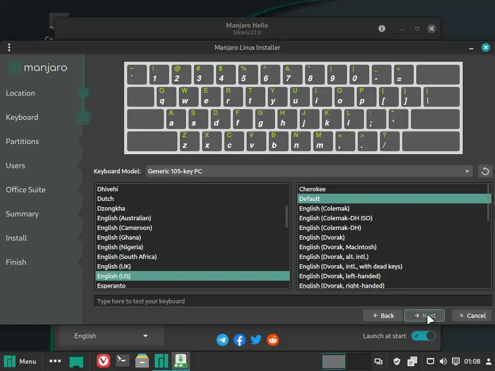Click the variant list scrollbar
The height and width of the screenshot is (371, 495).
click(488, 202)
